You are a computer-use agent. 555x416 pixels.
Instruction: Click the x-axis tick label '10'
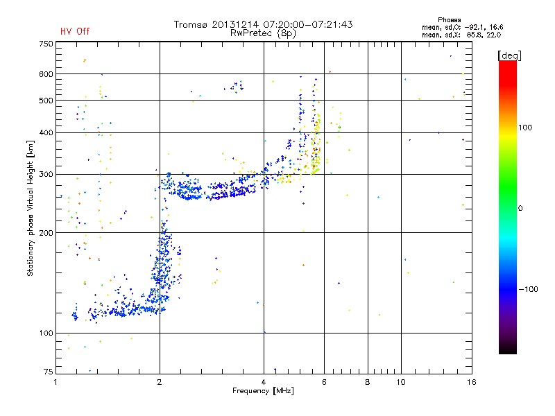click(x=401, y=382)
